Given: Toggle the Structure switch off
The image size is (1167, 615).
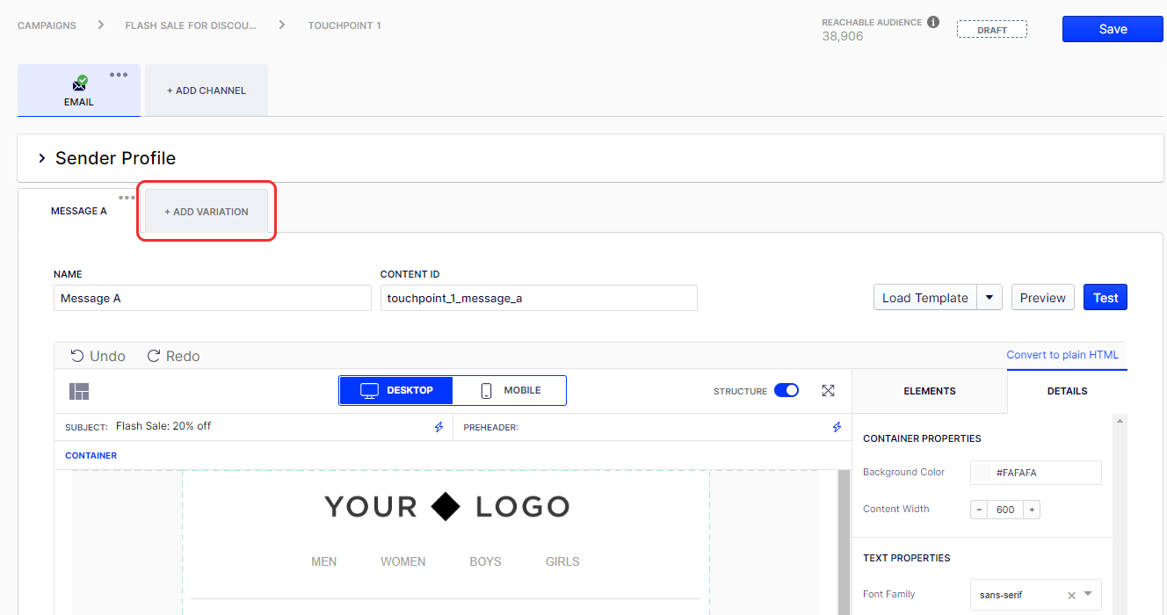Looking at the screenshot, I should click(x=786, y=391).
